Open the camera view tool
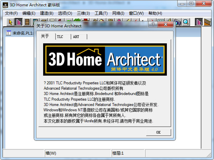 pyautogui.click(x=178, y=22)
